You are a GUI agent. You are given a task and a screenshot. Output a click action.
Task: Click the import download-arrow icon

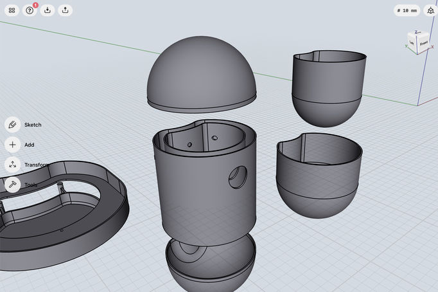(48, 10)
